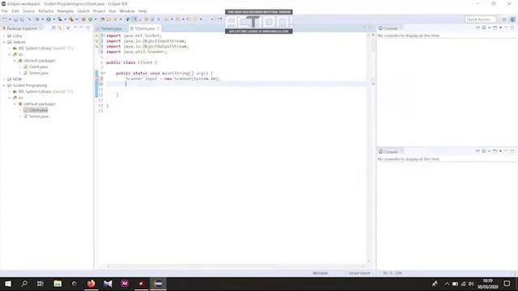Click the Previous Annotation toolbar icon
Viewport: 518px width, 291px height.
pyautogui.click(x=178, y=19)
